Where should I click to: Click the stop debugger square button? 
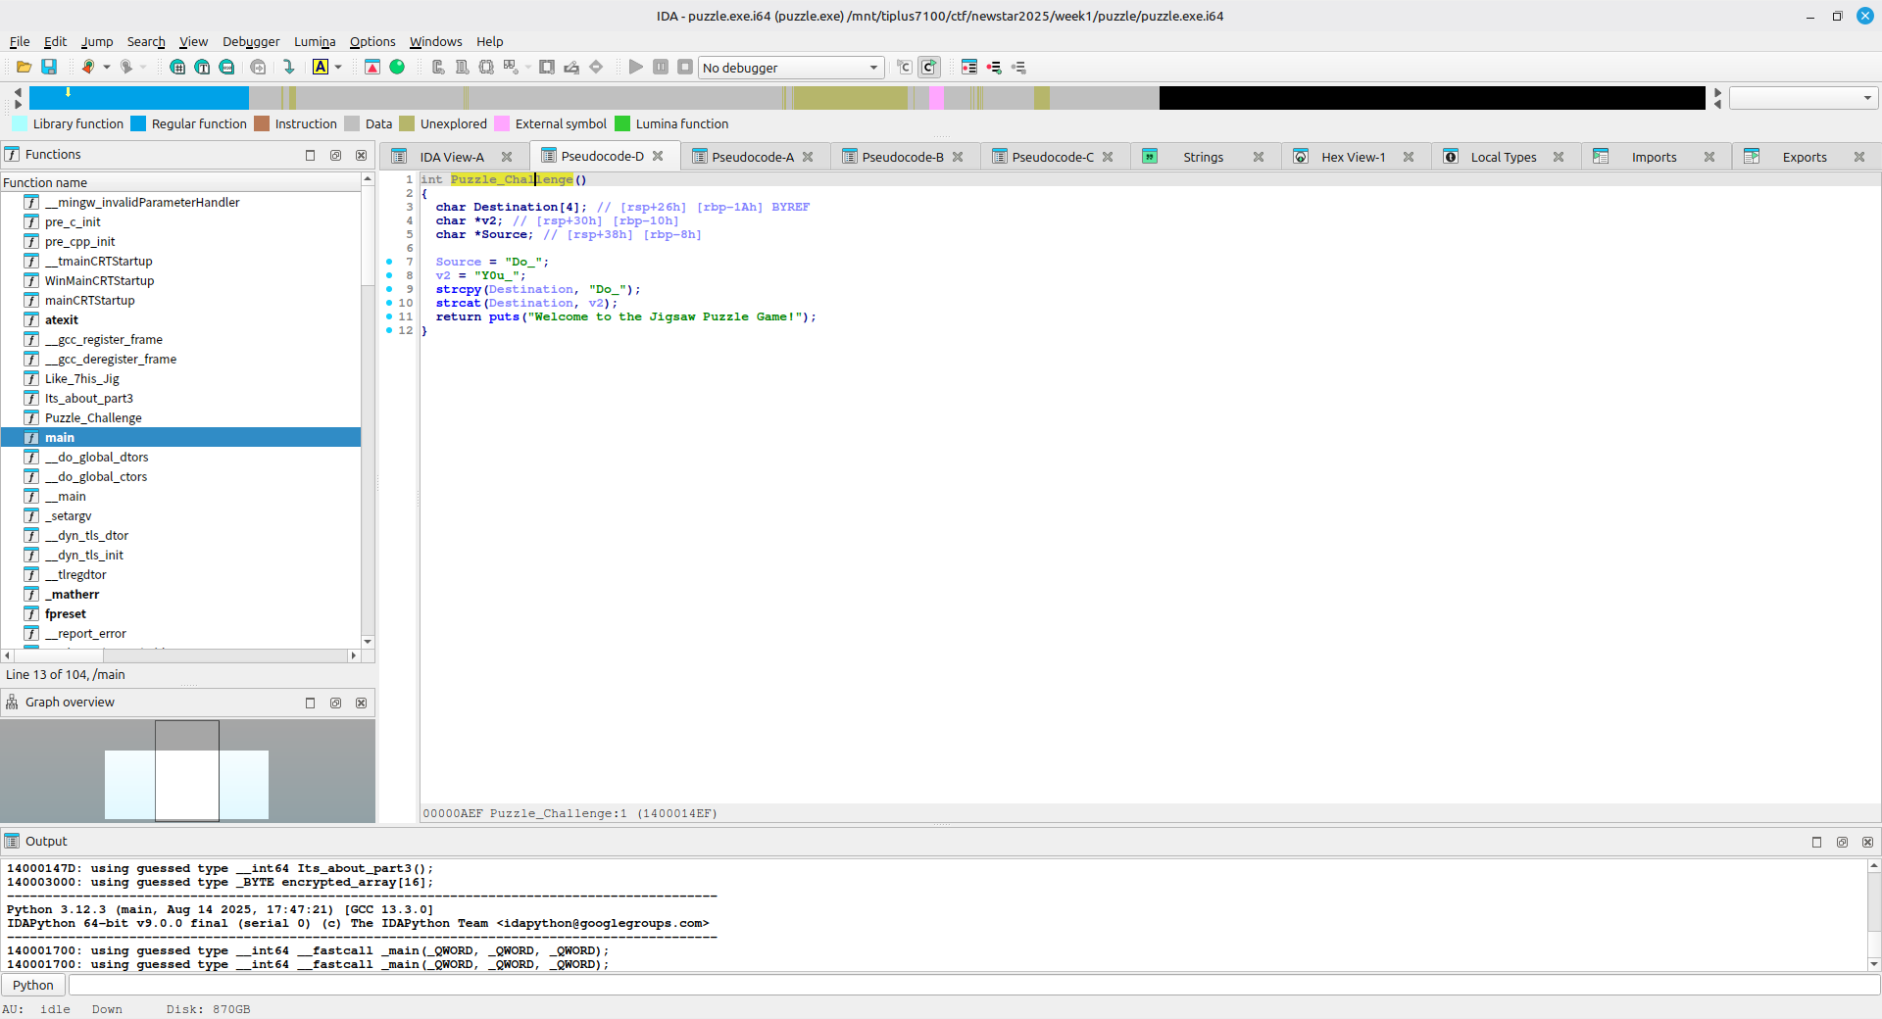pyautogui.click(x=685, y=67)
